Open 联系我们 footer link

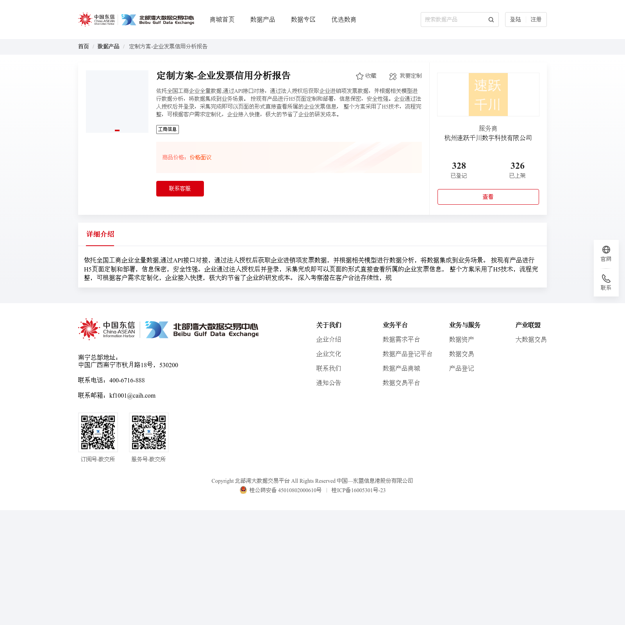(x=329, y=368)
